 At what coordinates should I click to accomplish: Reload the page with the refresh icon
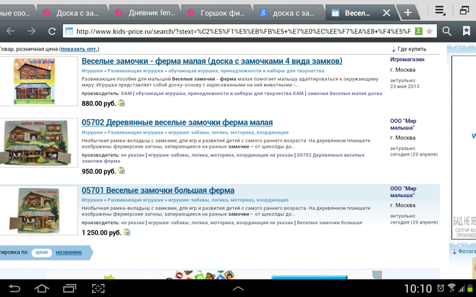coord(52,31)
